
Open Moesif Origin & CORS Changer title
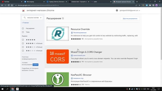coord(86,52)
